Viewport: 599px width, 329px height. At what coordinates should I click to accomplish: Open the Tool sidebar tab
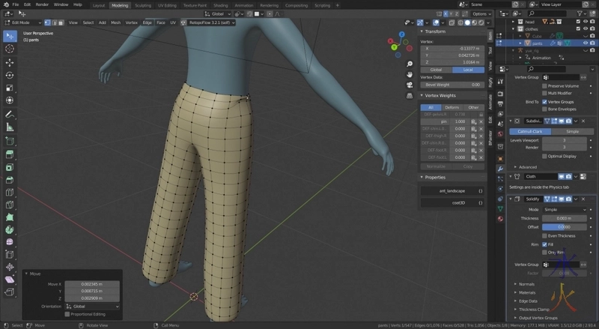click(490, 50)
